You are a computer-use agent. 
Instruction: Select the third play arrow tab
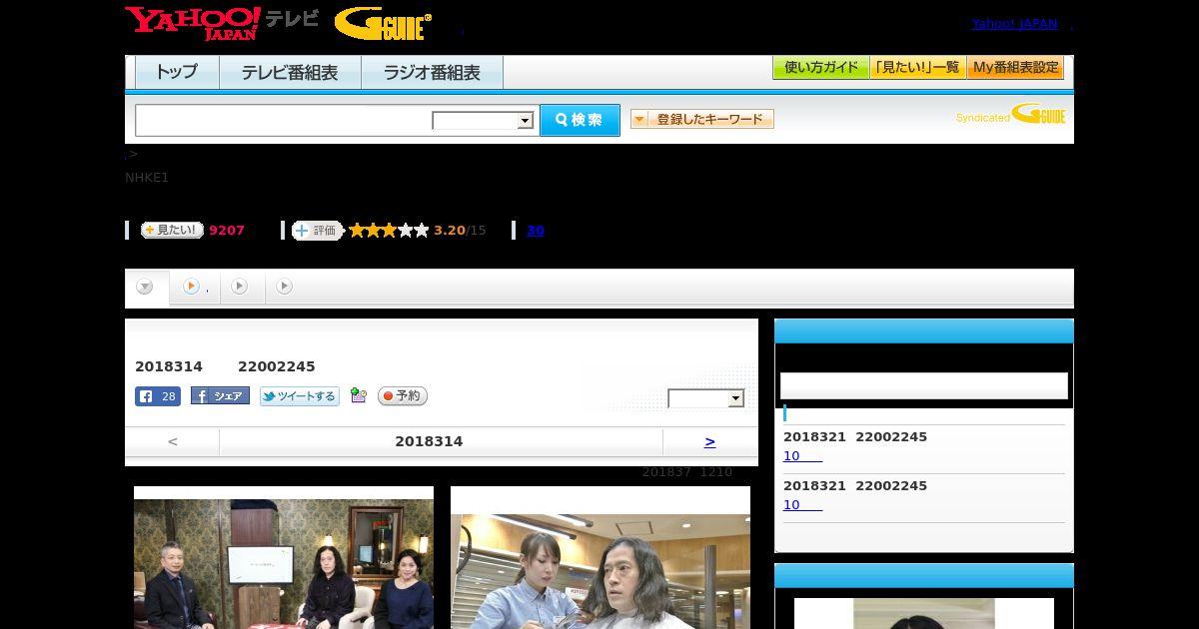point(240,287)
